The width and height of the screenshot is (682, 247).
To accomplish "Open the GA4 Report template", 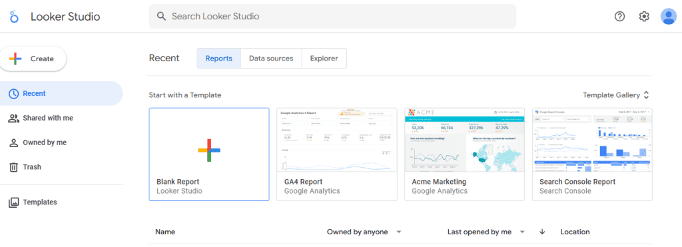I will coord(337,154).
